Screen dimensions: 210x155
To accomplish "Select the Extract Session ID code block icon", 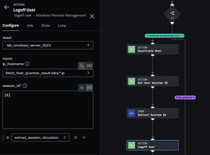I will [x=132, y=113].
